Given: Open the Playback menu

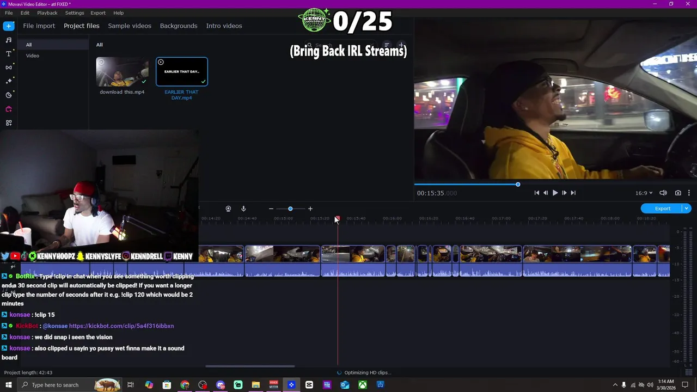Looking at the screenshot, I should coord(47,13).
